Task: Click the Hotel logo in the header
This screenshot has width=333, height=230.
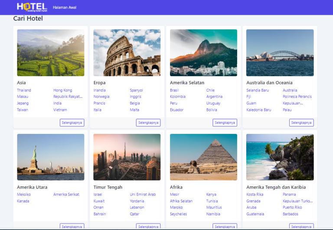Action: [x=32, y=7]
